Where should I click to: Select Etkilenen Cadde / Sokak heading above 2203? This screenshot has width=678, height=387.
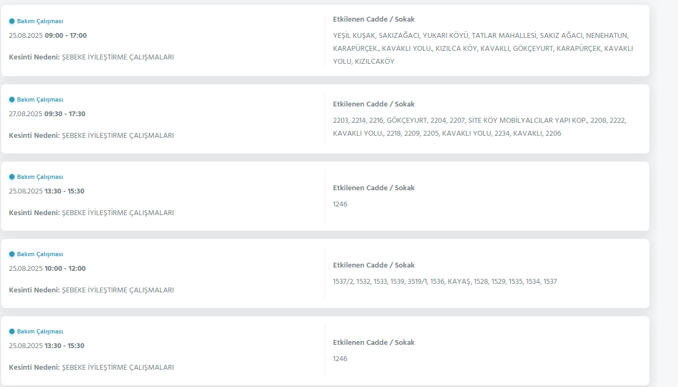(x=374, y=104)
